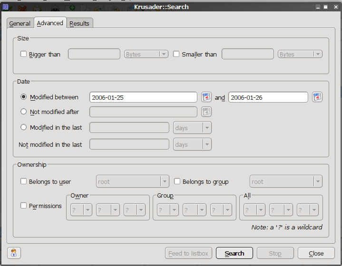342x266 pixels.
Task: Open the Belongs to user root dropdown
Action: point(133,181)
